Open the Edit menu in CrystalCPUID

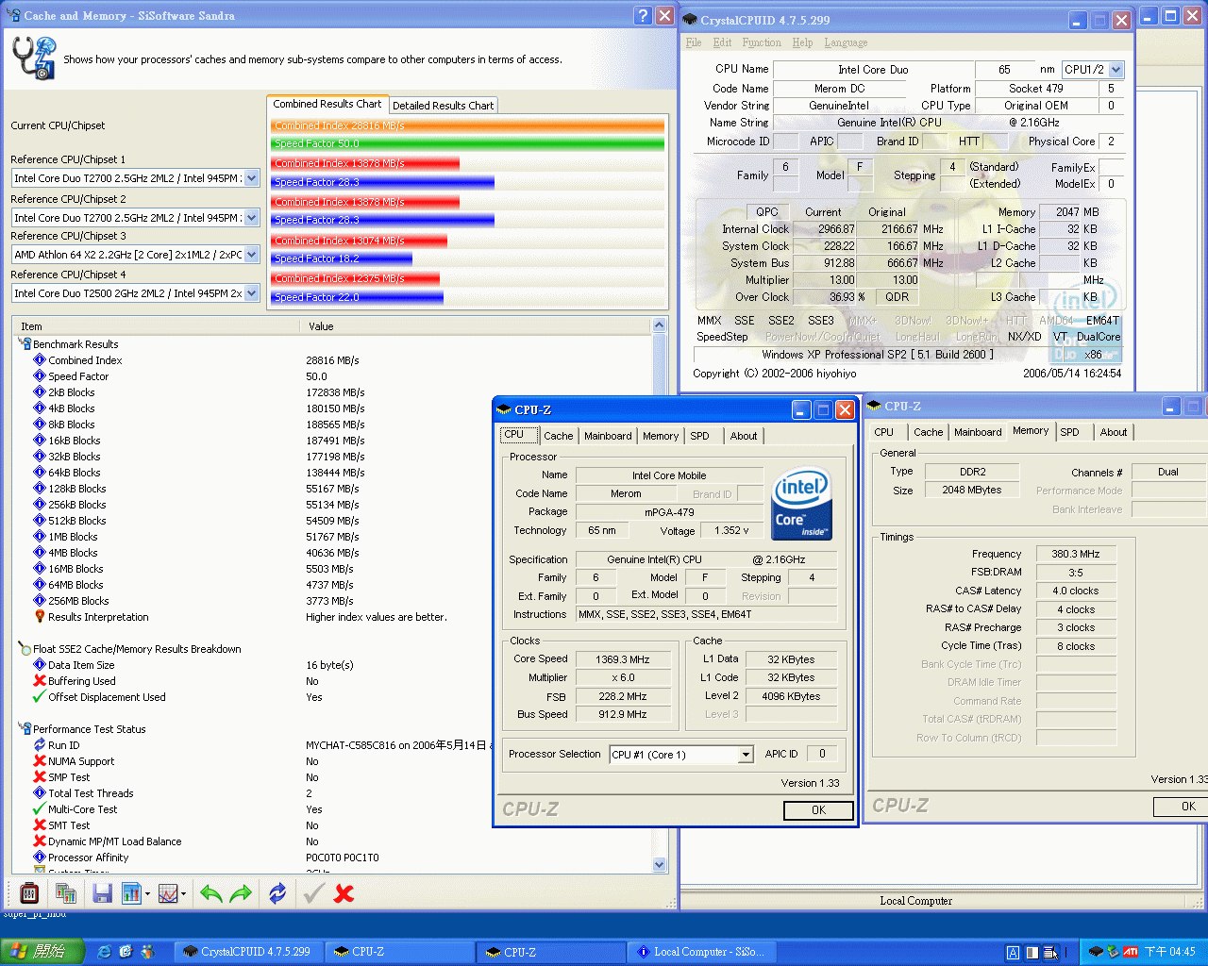[x=722, y=42]
